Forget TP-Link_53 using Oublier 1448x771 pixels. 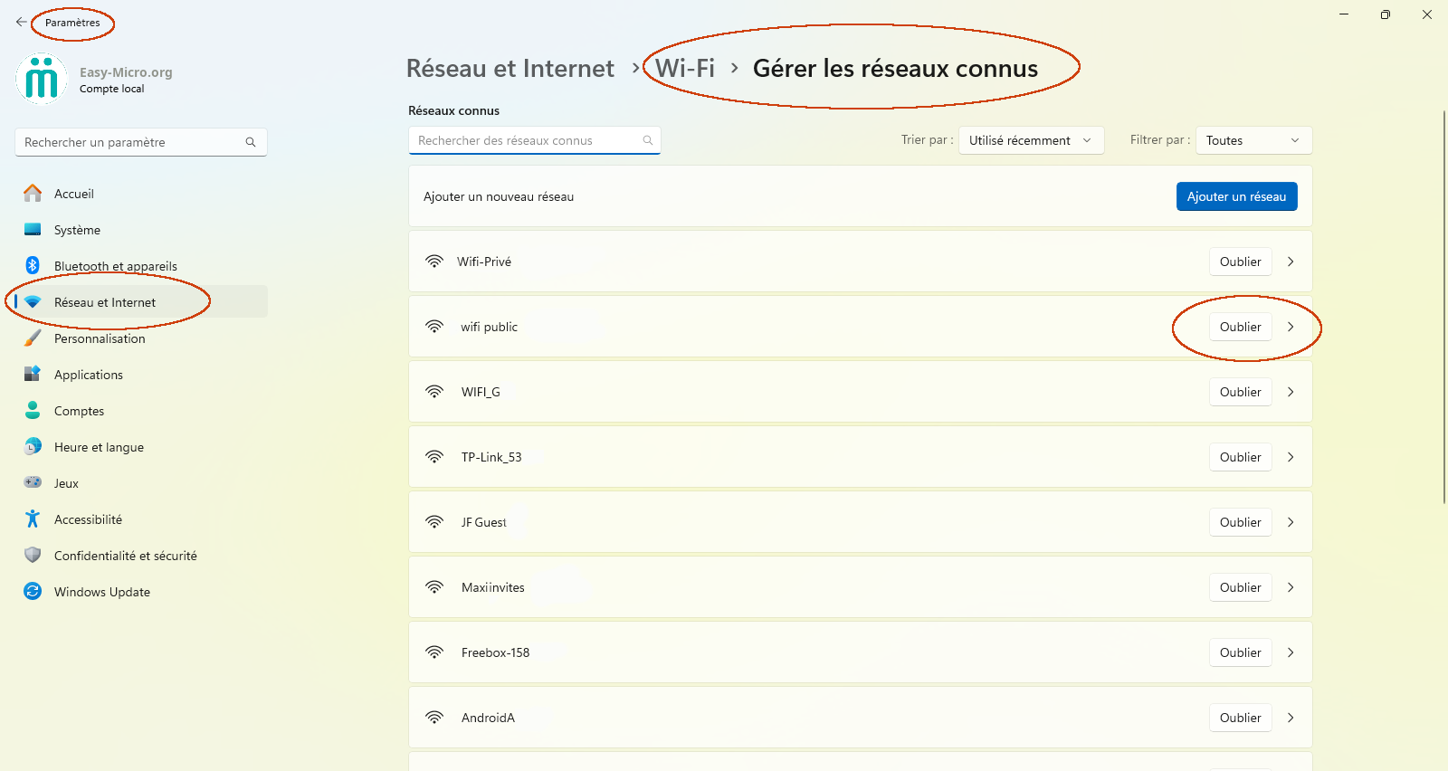(x=1240, y=457)
